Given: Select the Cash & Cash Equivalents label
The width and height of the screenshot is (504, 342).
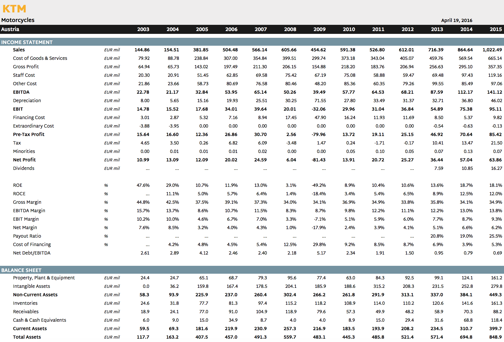Looking at the screenshot, I should click(x=40, y=320).
